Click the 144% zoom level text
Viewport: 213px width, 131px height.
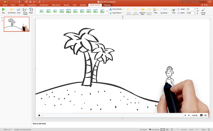point(203,130)
